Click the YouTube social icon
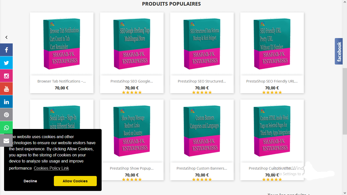This screenshot has width=347, height=195. (x=6, y=89)
